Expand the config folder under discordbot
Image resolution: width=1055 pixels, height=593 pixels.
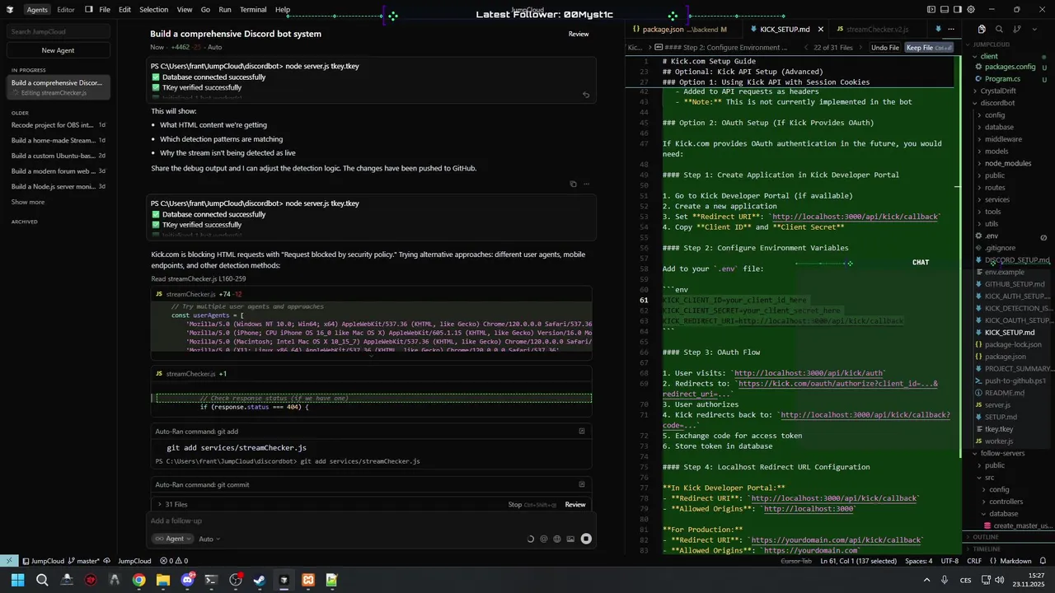pyautogui.click(x=995, y=115)
